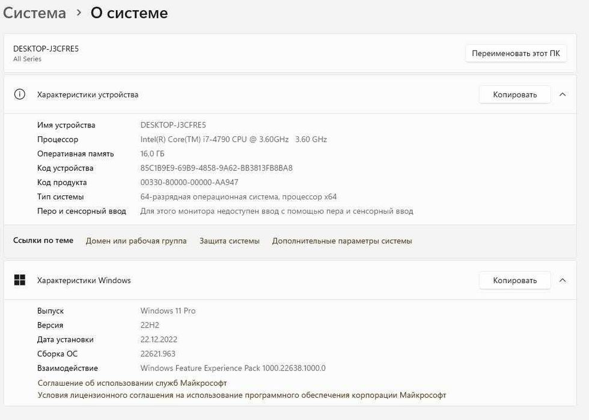Open Условия лицензионного соглашения link
The image size is (589, 420).
(242, 395)
